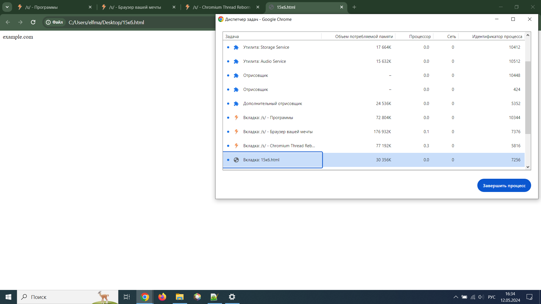
Task: Open the tab search dropdown arrow
Action: [x=7, y=7]
